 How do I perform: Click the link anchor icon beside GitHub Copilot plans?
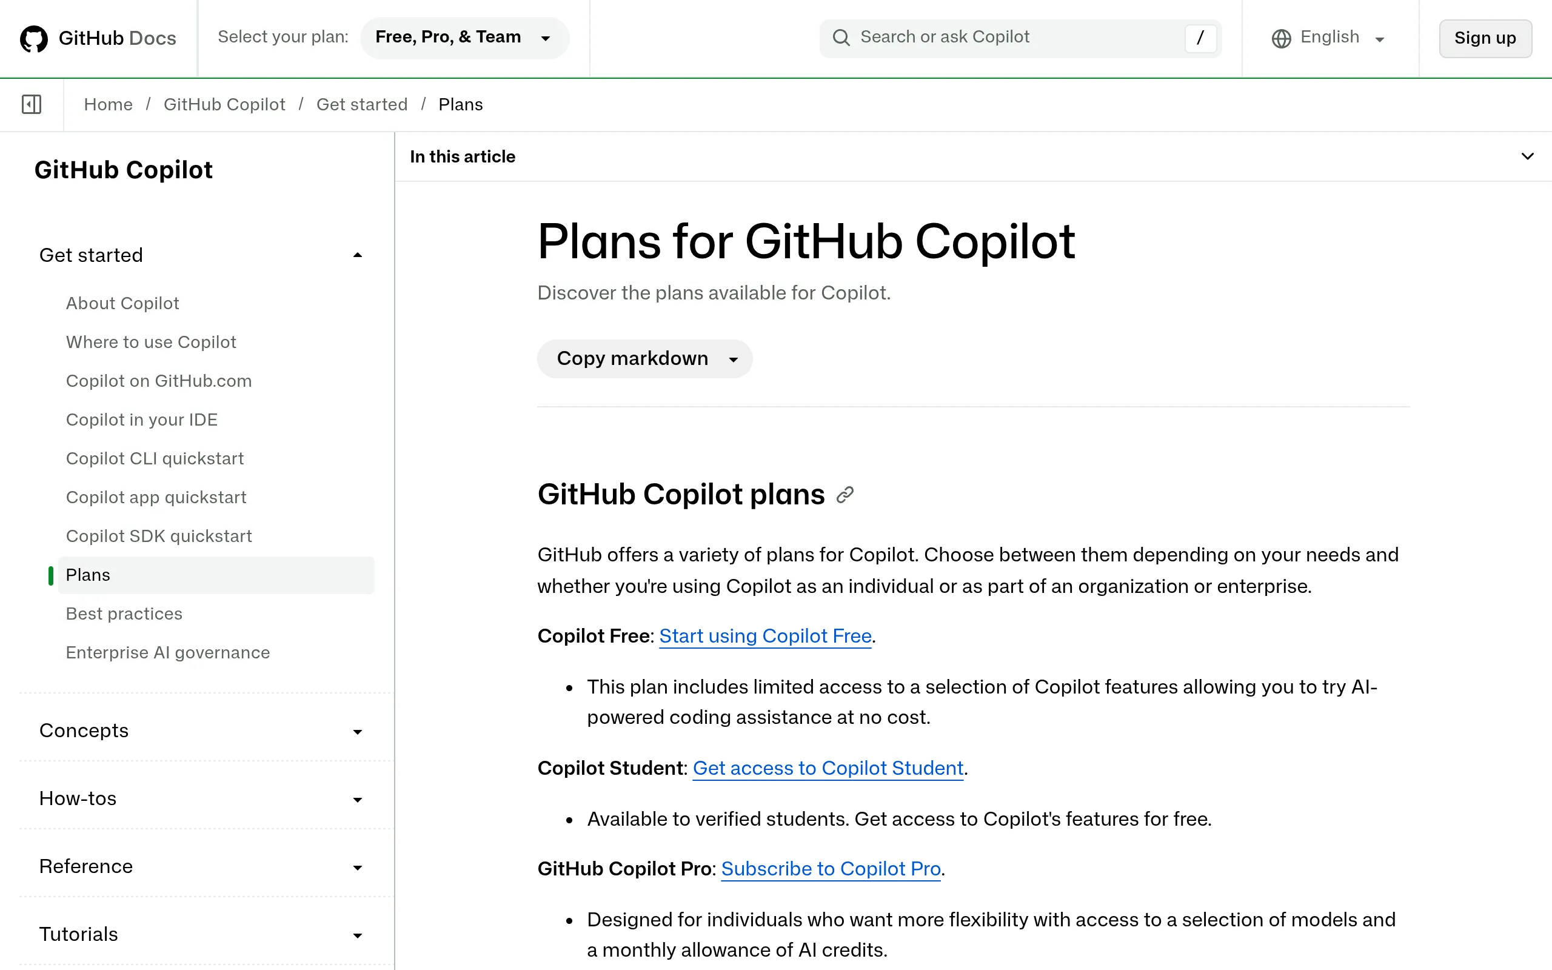(x=845, y=495)
